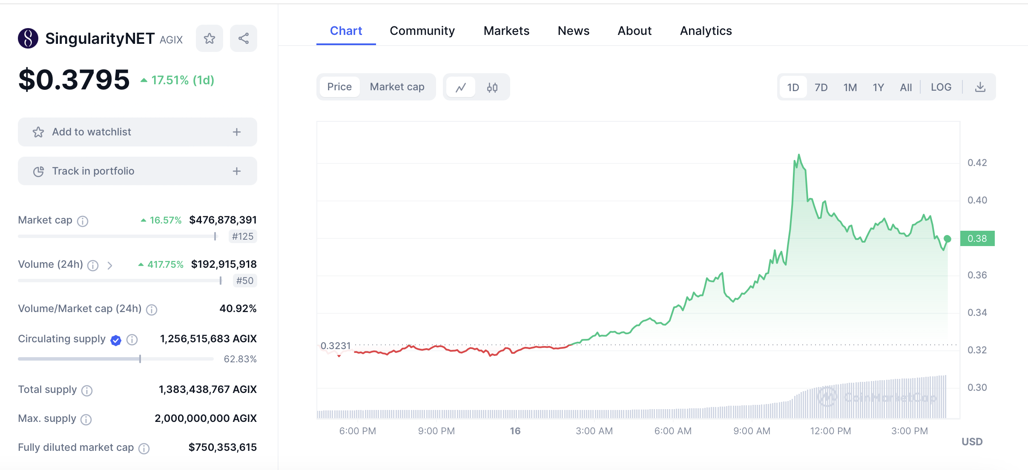This screenshot has width=1028, height=470.
Task: Open the Markets tab
Action: point(506,31)
